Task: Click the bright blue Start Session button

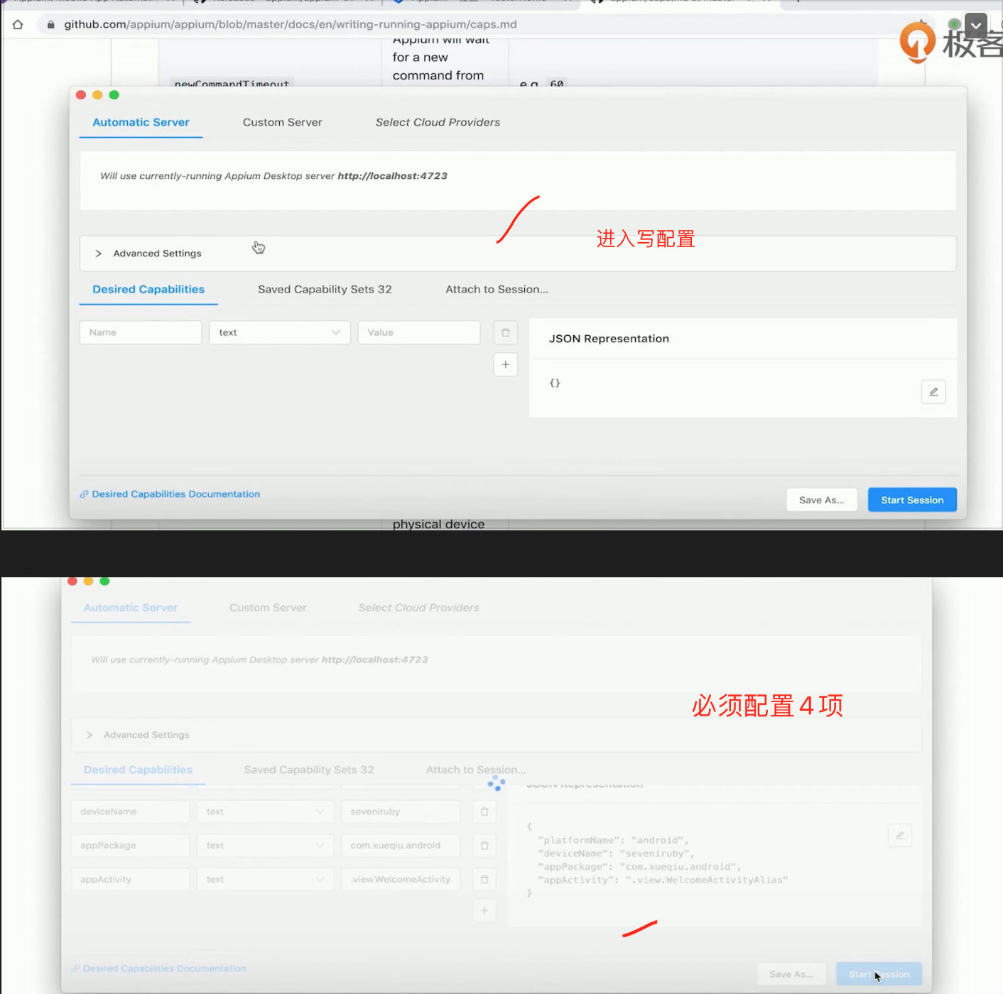Action: [912, 500]
